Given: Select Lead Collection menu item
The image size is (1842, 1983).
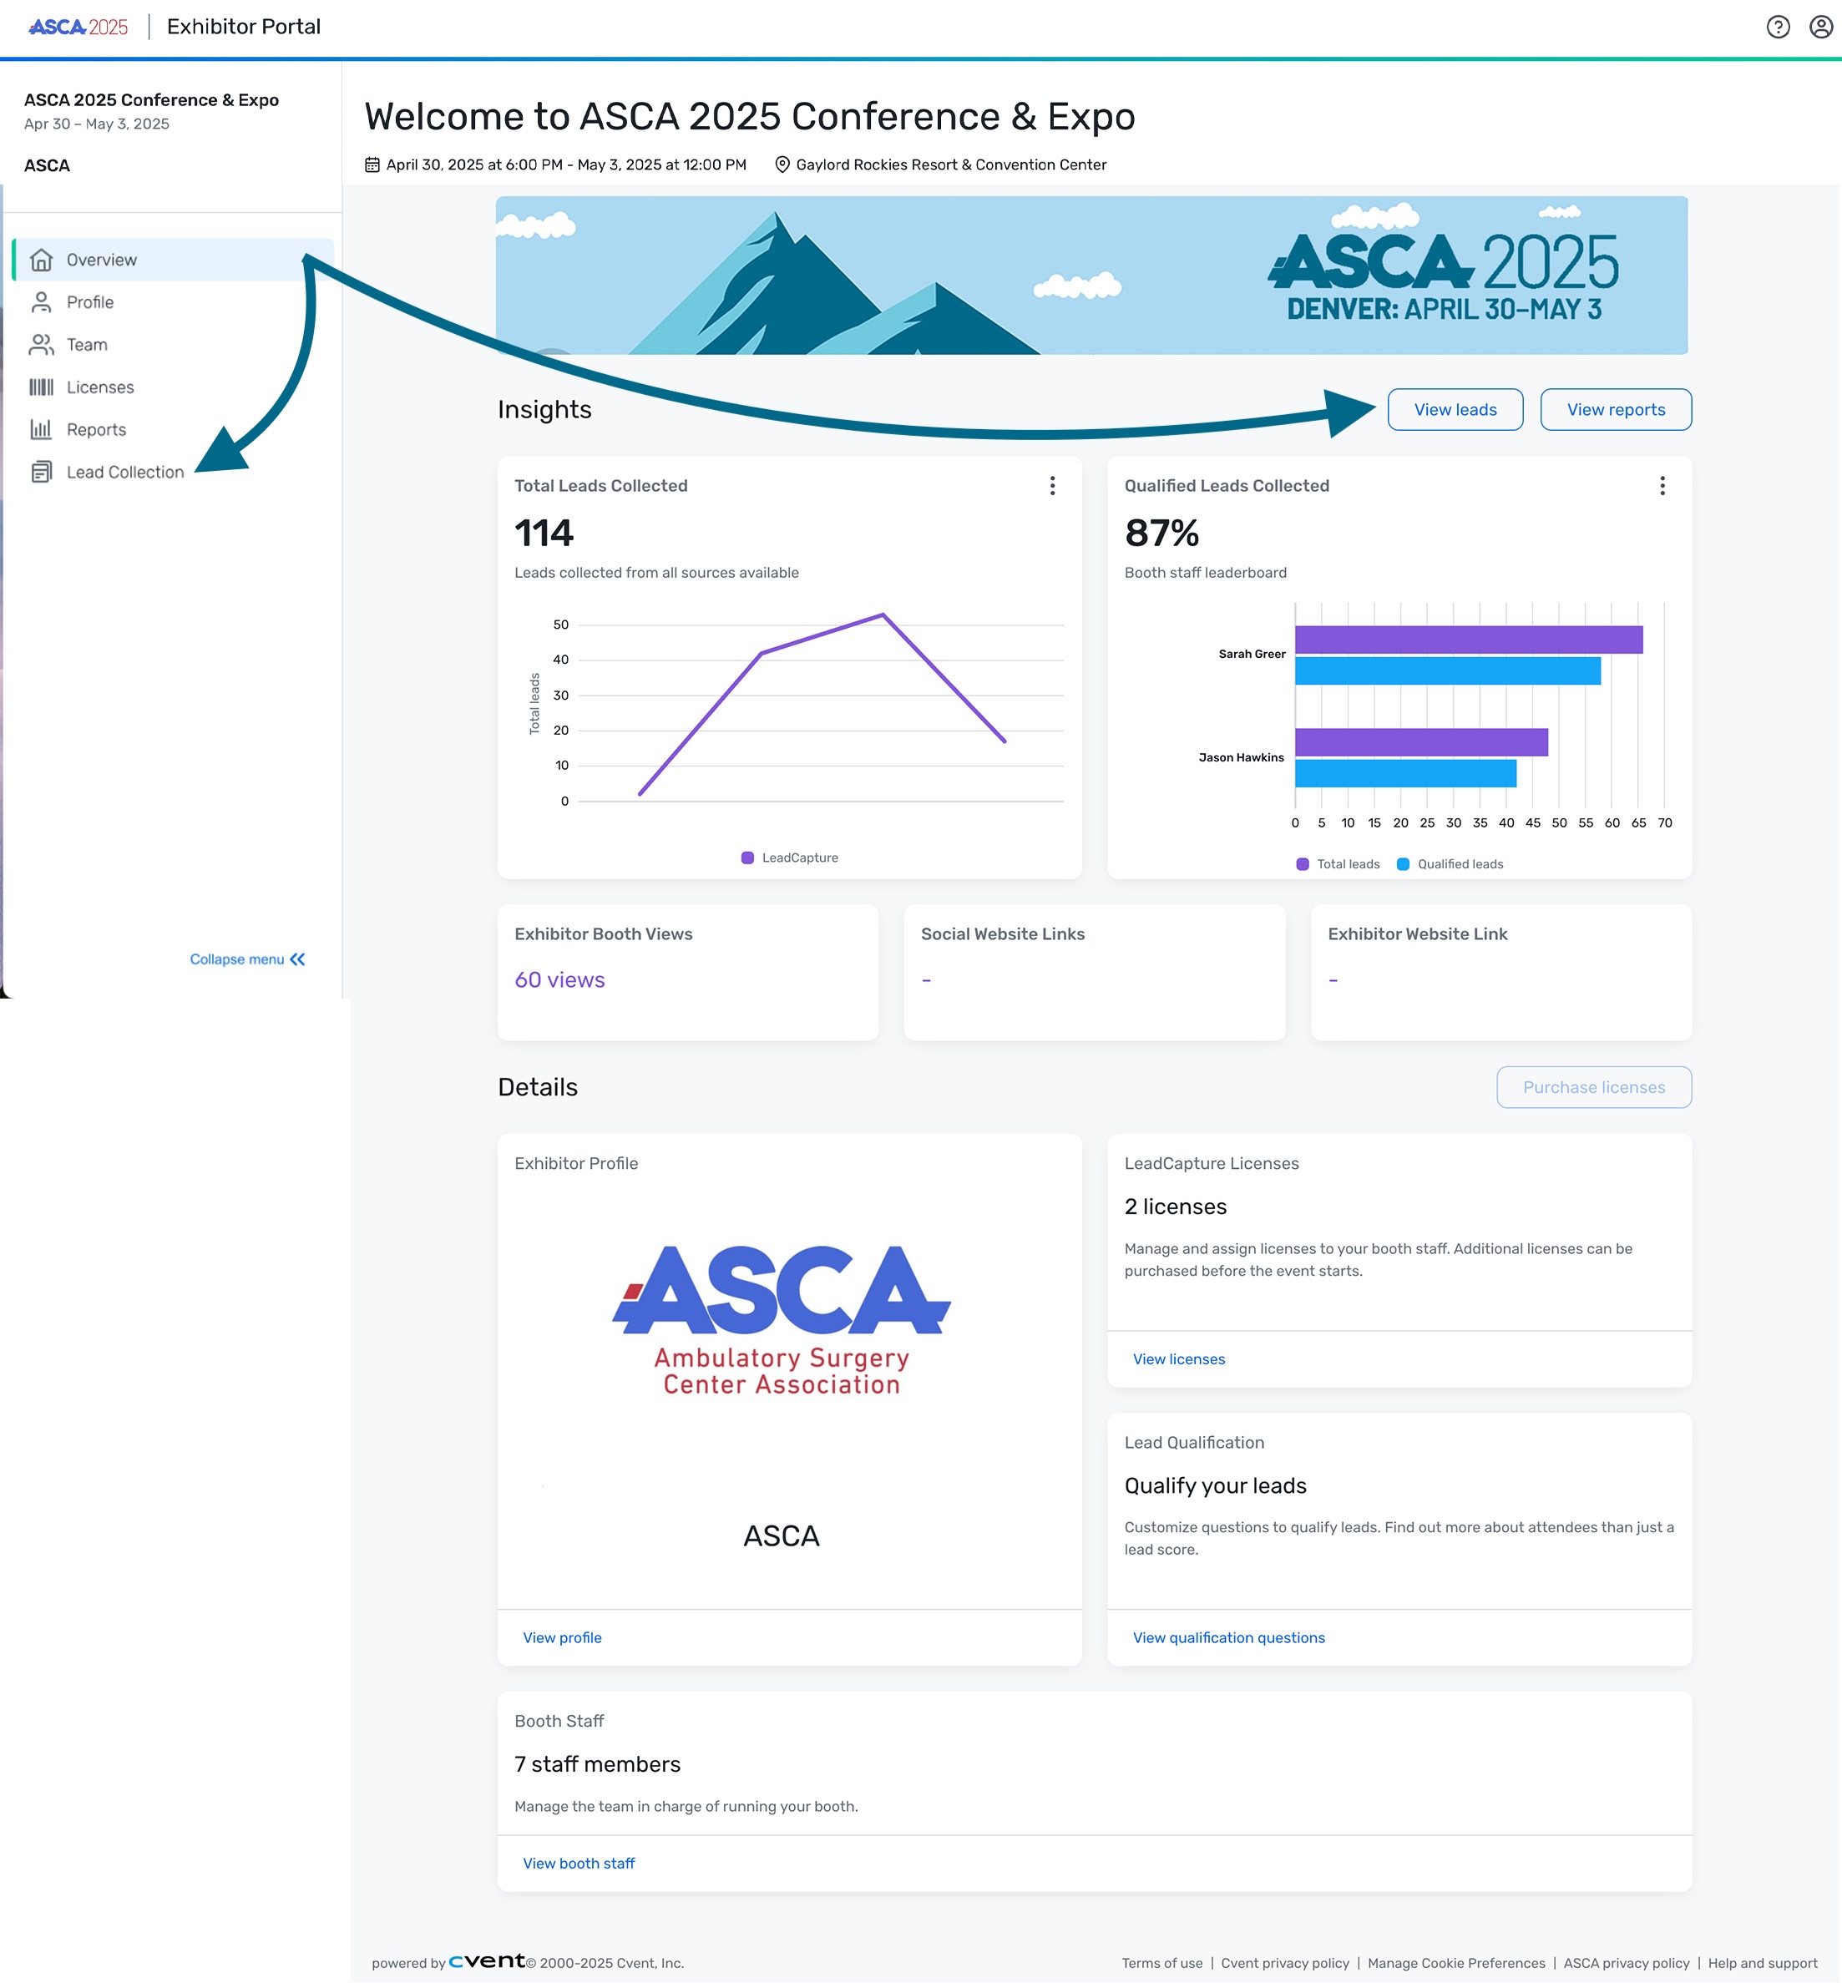Looking at the screenshot, I should pos(124,473).
